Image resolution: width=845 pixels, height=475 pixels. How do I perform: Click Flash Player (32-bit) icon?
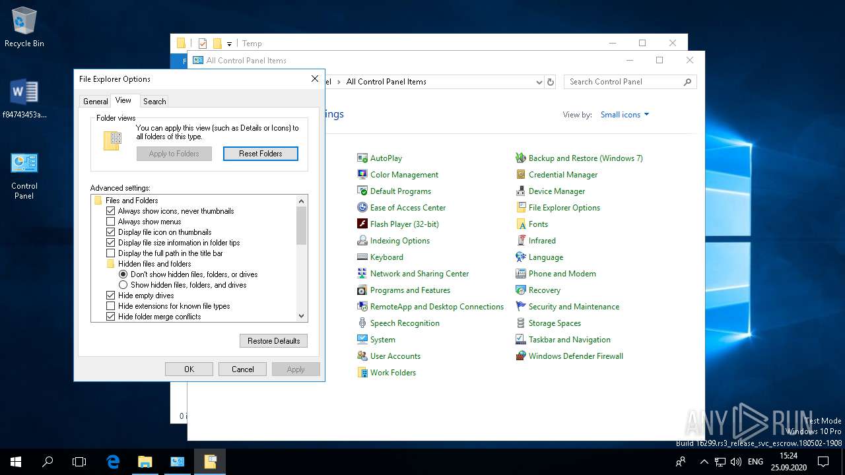point(362,224)
